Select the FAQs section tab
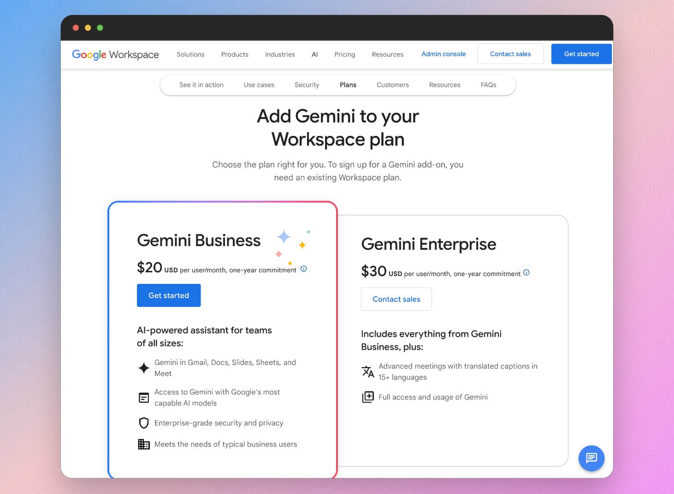 (488, 85)
